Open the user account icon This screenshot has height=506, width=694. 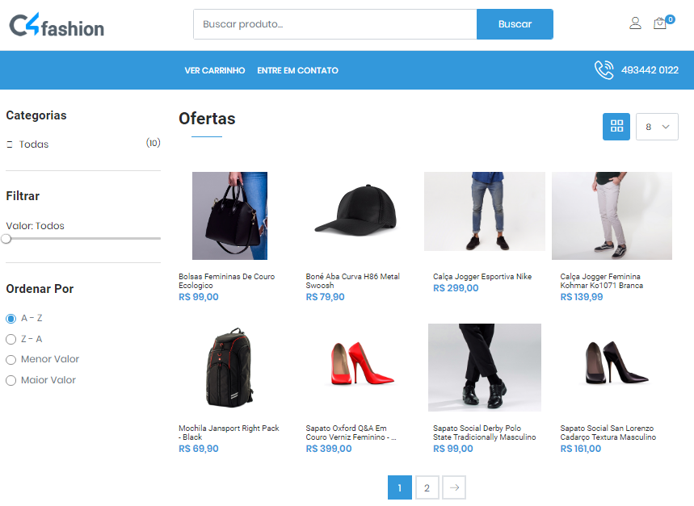635,23
